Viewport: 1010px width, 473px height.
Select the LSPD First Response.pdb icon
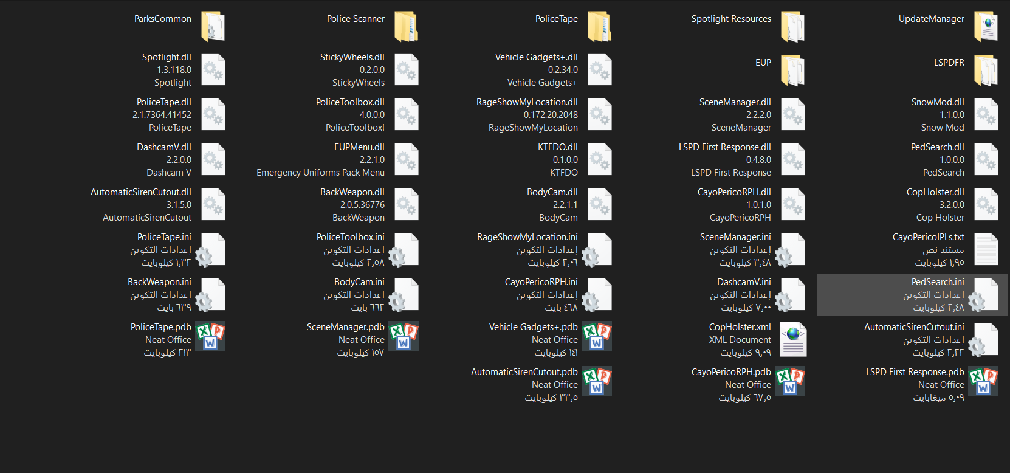click(983, 381)
